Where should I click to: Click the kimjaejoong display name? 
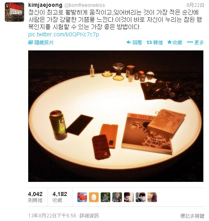point(45,5)
